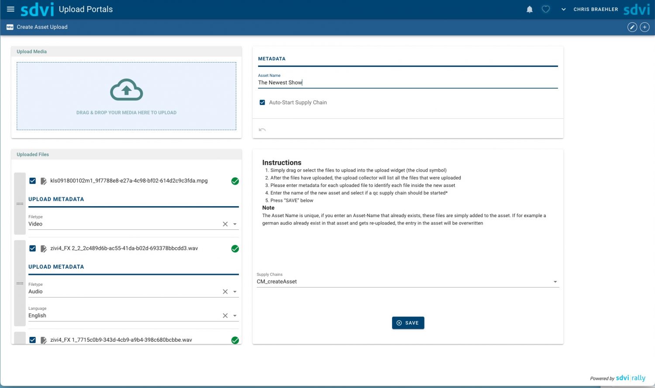Click the cloud upload icon
The width and height of the screenshot is (655, 388).
pyautogui.click(x=126, y=90)
